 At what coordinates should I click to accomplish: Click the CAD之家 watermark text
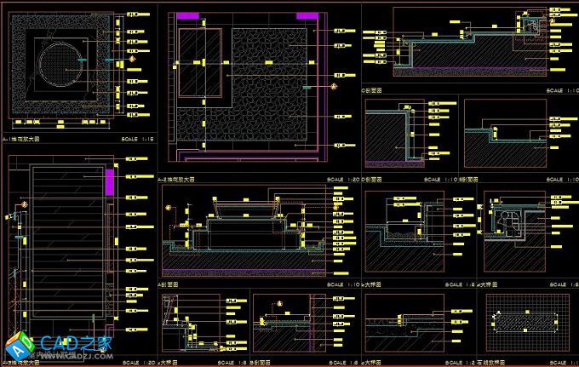73,344
